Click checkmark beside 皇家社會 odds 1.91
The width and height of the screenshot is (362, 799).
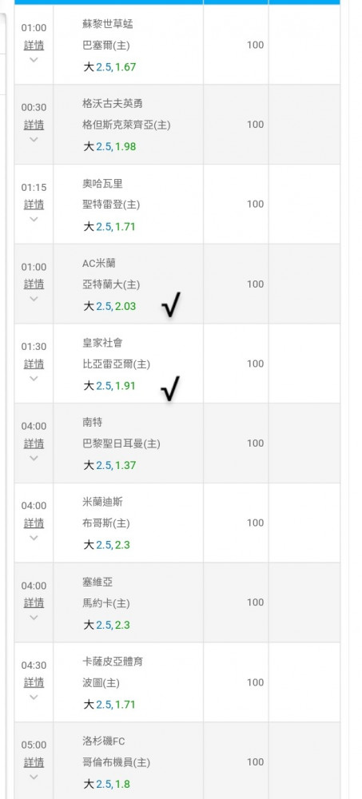(169, 388)
